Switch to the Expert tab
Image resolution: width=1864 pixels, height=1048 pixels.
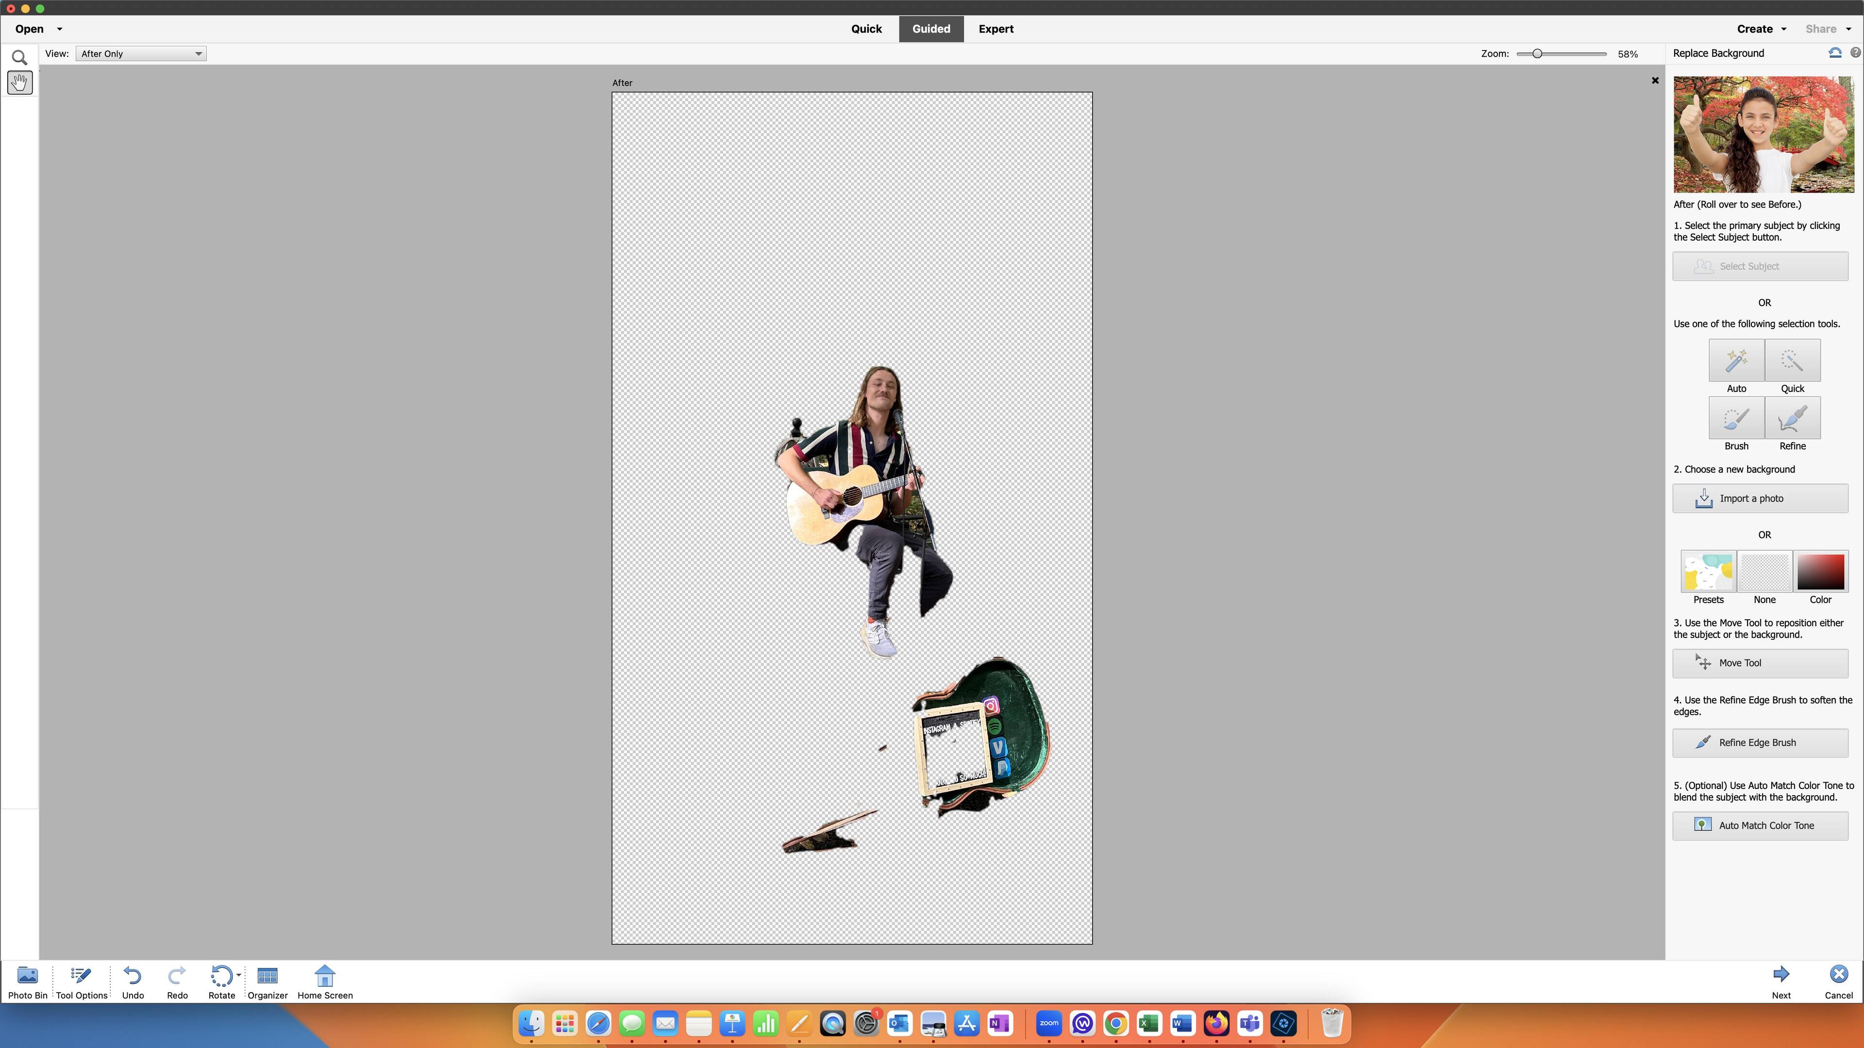pos(996,29)
